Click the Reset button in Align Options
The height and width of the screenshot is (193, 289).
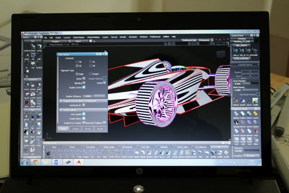pyautogui.click(x=63, y=129)
